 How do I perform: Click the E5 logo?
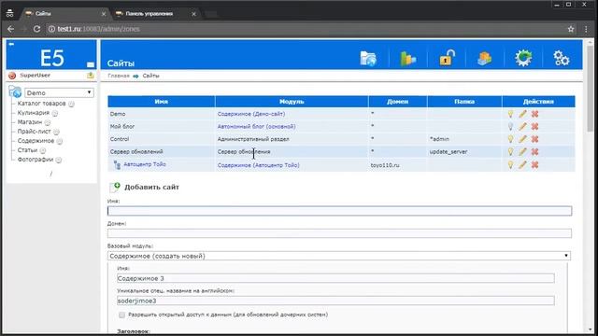[x=52, y=58]
